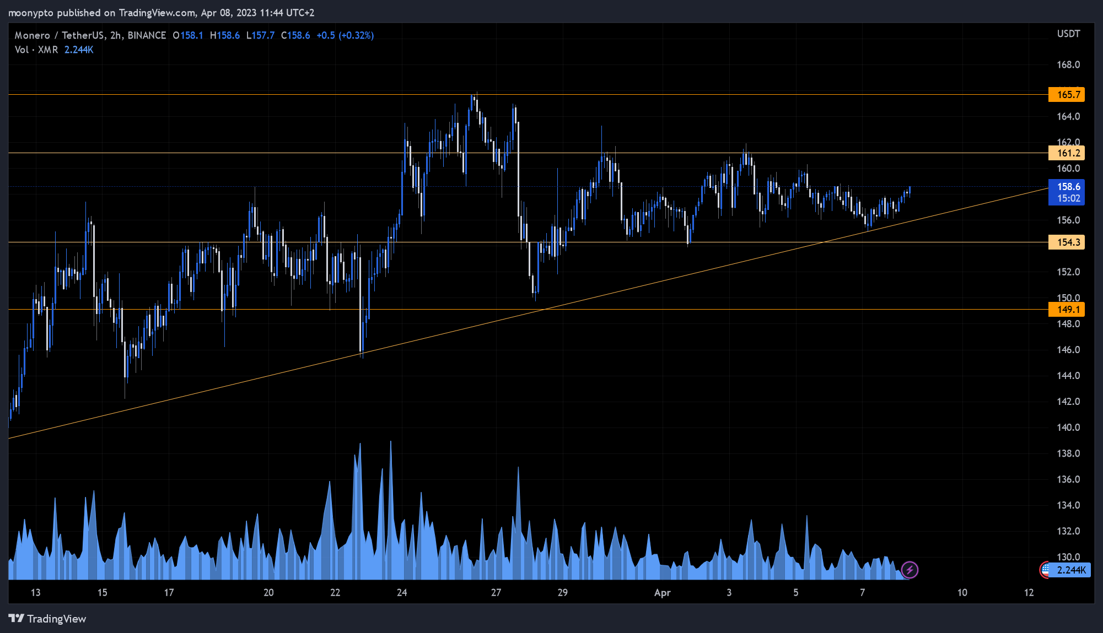1103x633 pixels.
Task: Click the closing value C158.6
Action: (x=295, y=35)
